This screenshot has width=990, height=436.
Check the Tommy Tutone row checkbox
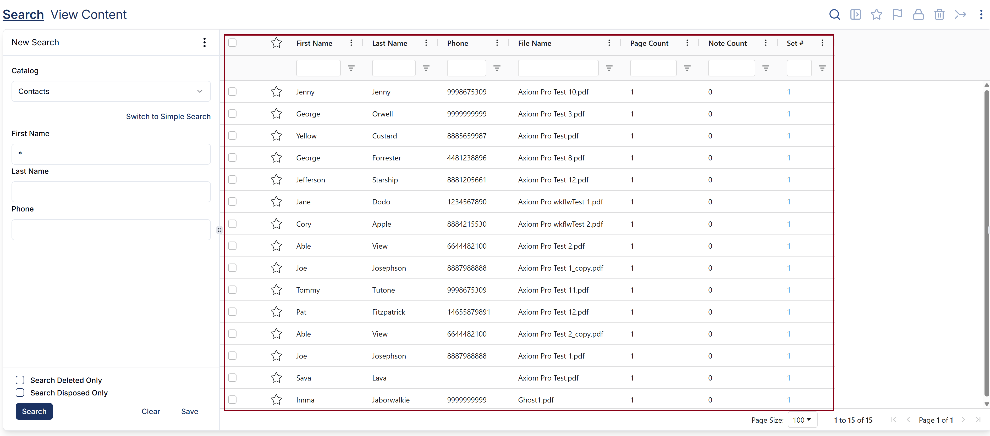pos(232,290)
